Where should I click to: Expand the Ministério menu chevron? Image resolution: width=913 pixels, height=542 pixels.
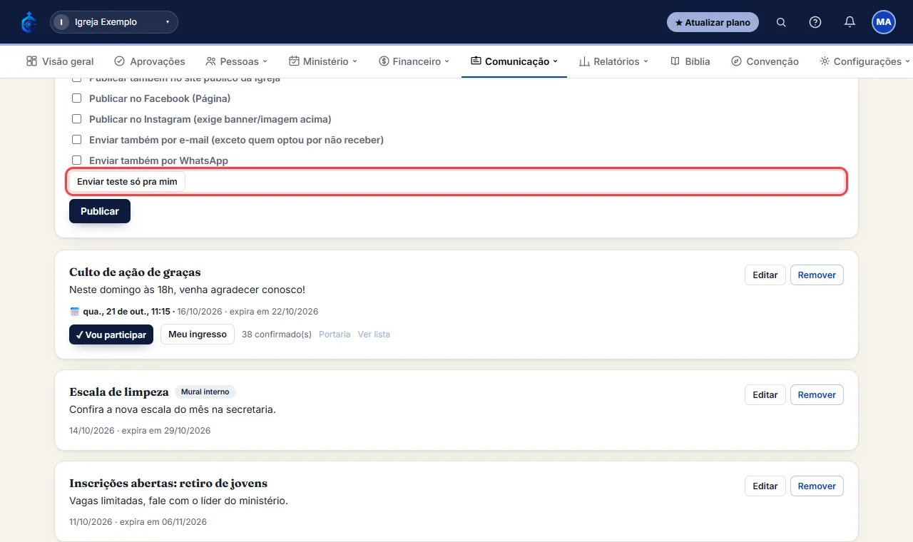(x=355, y=61)
